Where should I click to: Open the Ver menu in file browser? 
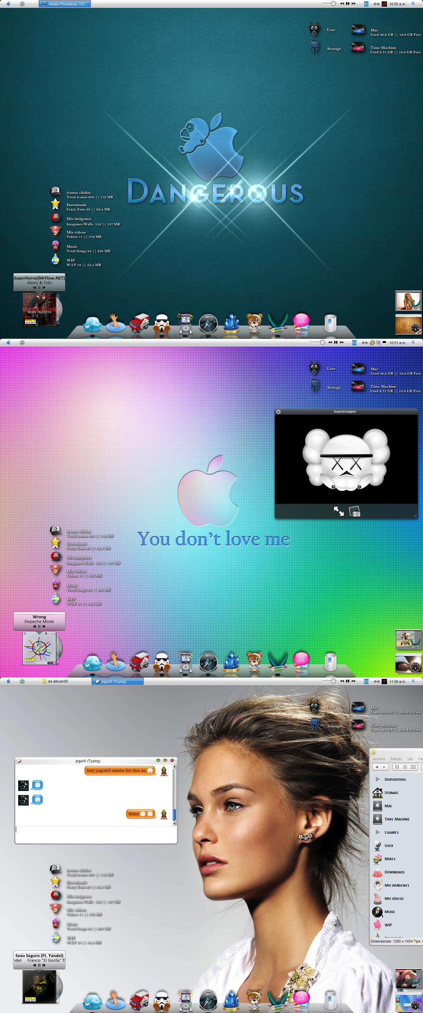[x=410, y=759]
